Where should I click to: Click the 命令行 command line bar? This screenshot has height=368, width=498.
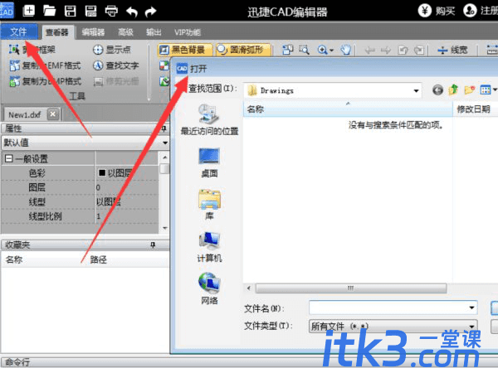tap(249, 362)
